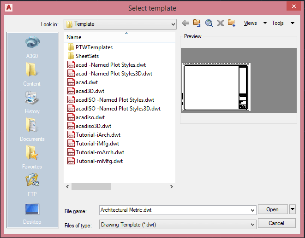The width and height of the screenshot is (305, 238).
Task: Click the Up one level folder icon
Action: [197, 23]
